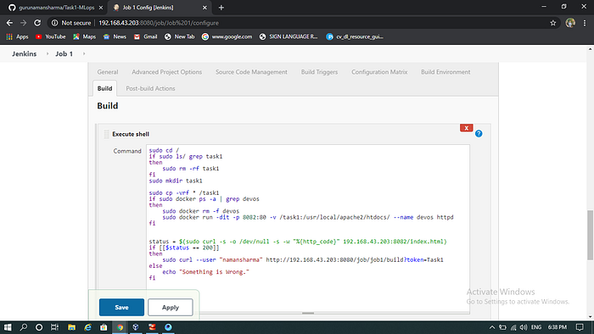
Task: Open the Chrome profile avatar
Action: pyautogui.click(x=570, y=23)
